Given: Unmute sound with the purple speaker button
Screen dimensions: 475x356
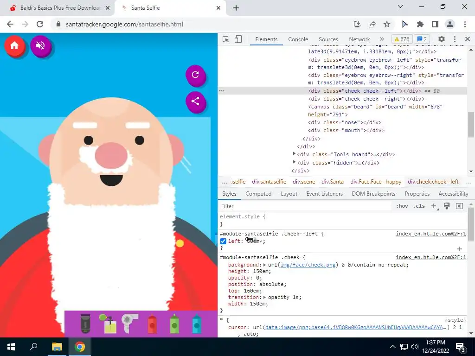Looking at the screenshot, I should 41,46.
